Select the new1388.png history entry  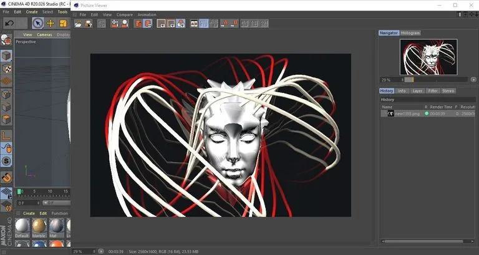point(428,113)
